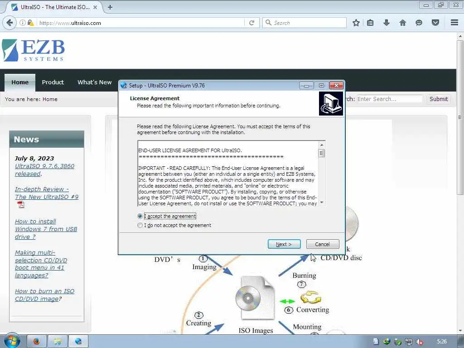Click the browser Search box
The width and height of the screenshot is (464, 348).
304,23
